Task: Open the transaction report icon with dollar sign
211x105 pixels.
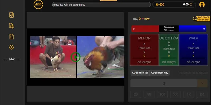Action: pos(11,26)
